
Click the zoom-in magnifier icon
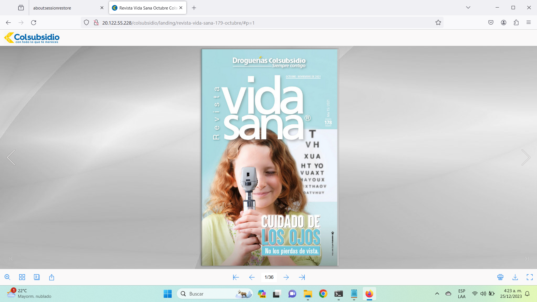coord(8,277)
